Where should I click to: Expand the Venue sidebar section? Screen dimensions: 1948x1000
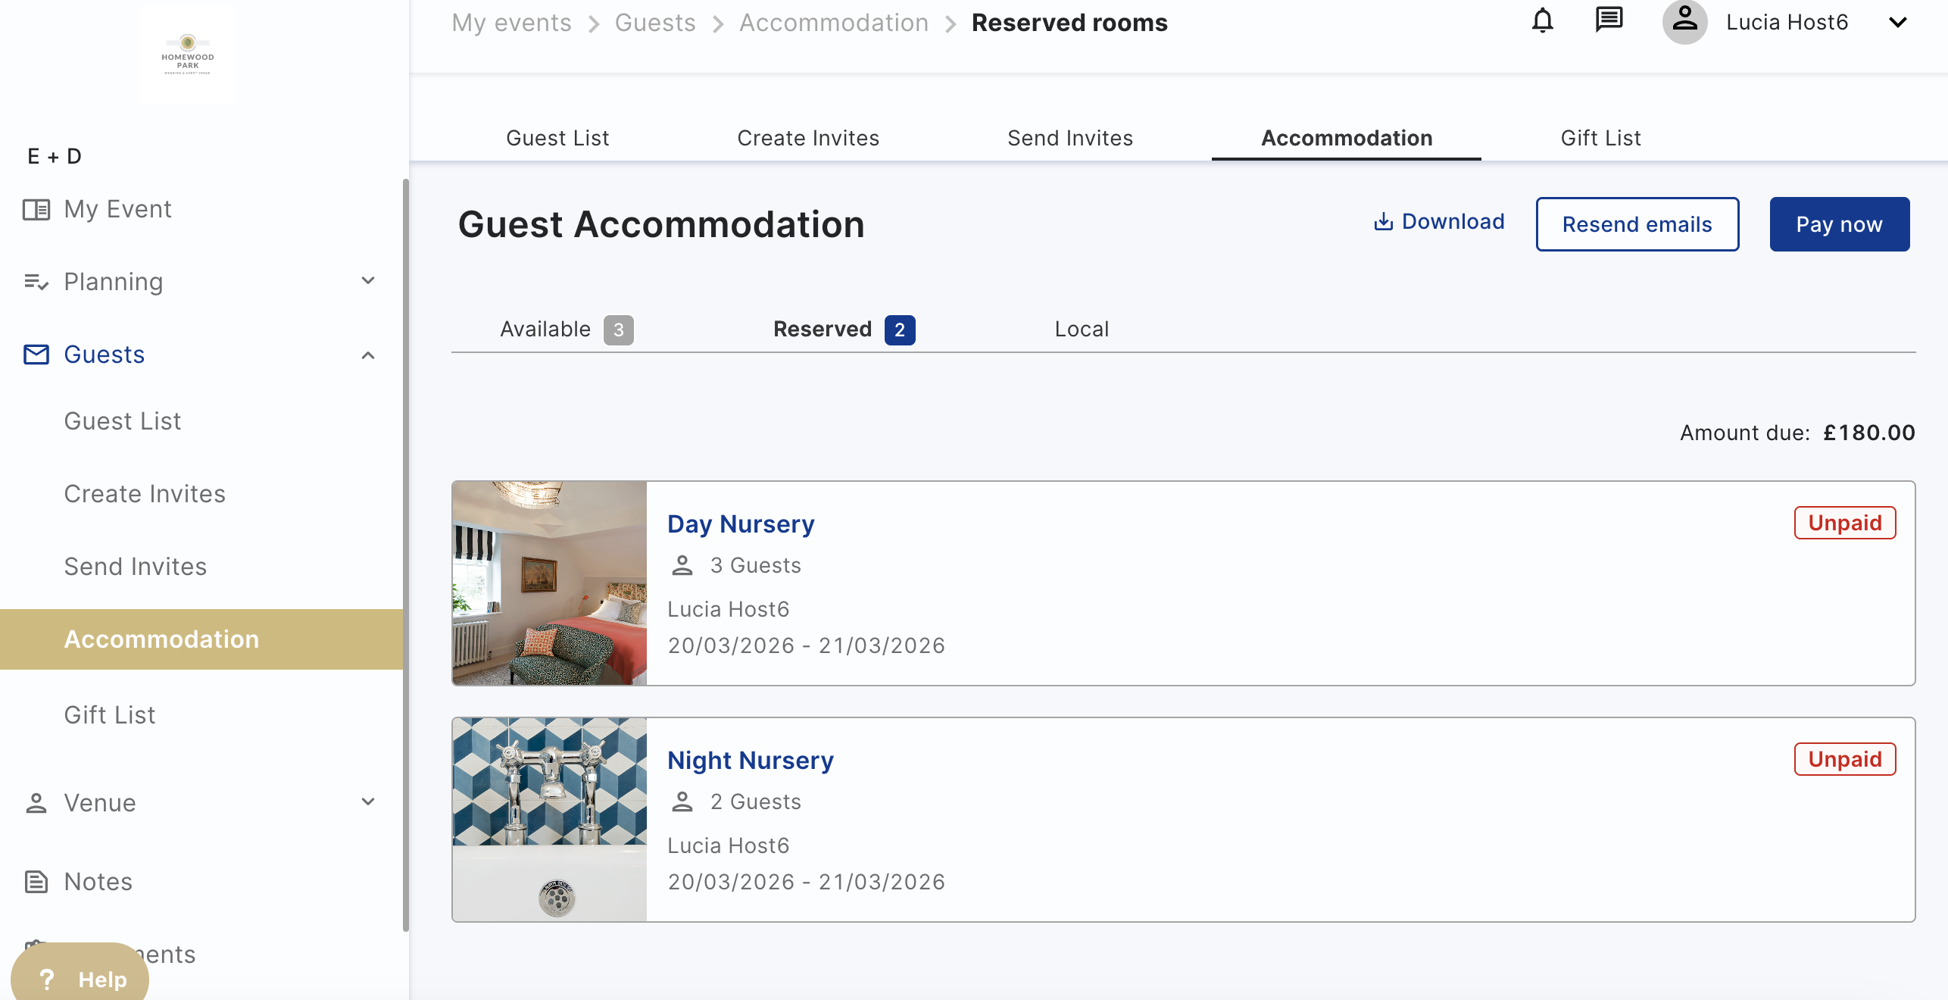[368, 802]
